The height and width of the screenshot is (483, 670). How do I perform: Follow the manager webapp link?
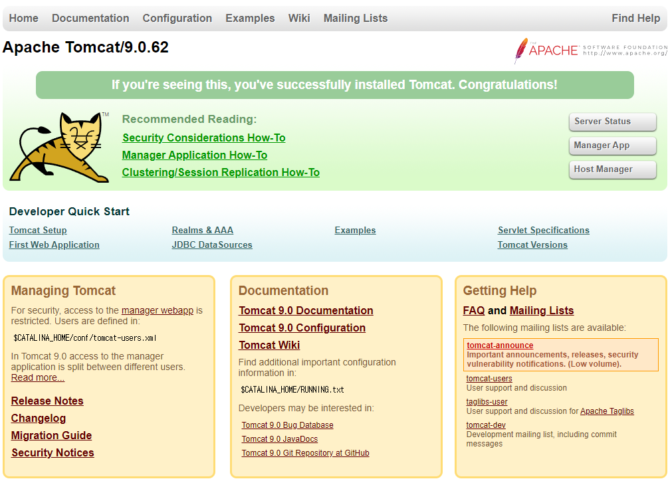pos(158,310)
